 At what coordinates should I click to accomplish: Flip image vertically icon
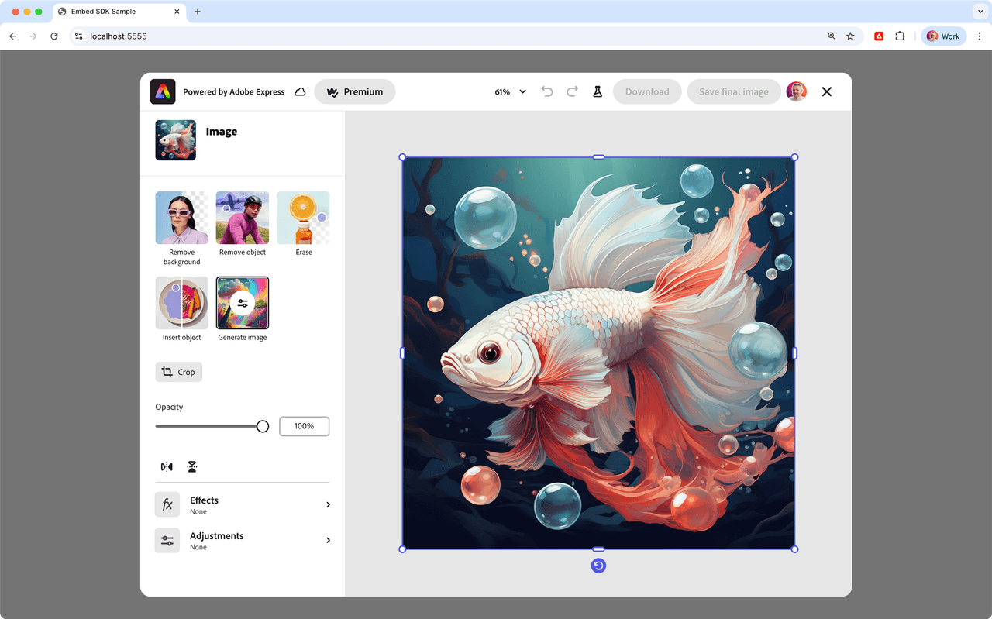(192, 466)
